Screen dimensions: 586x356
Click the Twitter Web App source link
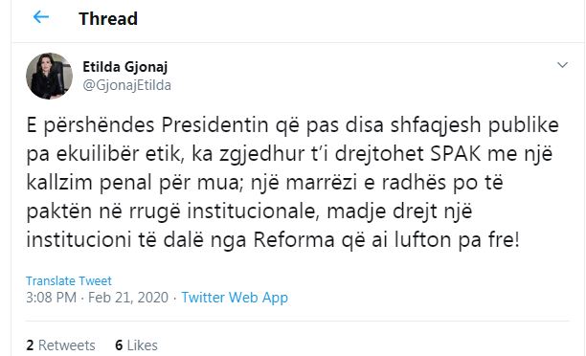pos(235,298)
